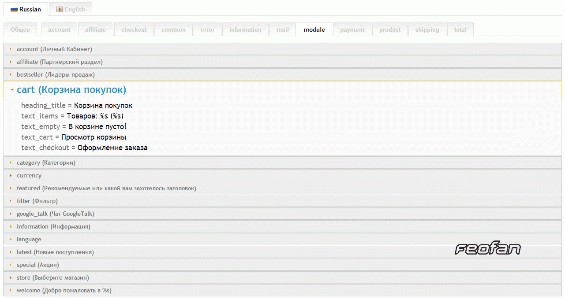Open the shipping tab
565x299 pixels.
point(427,30)
